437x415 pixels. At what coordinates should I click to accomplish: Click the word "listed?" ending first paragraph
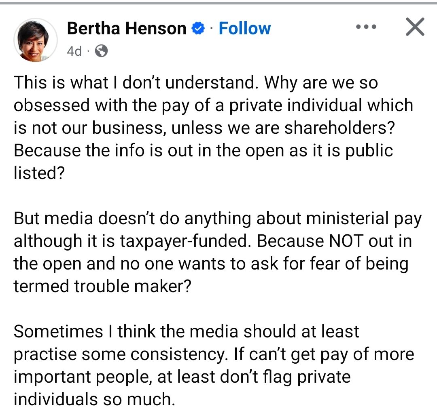coord(39,173)
